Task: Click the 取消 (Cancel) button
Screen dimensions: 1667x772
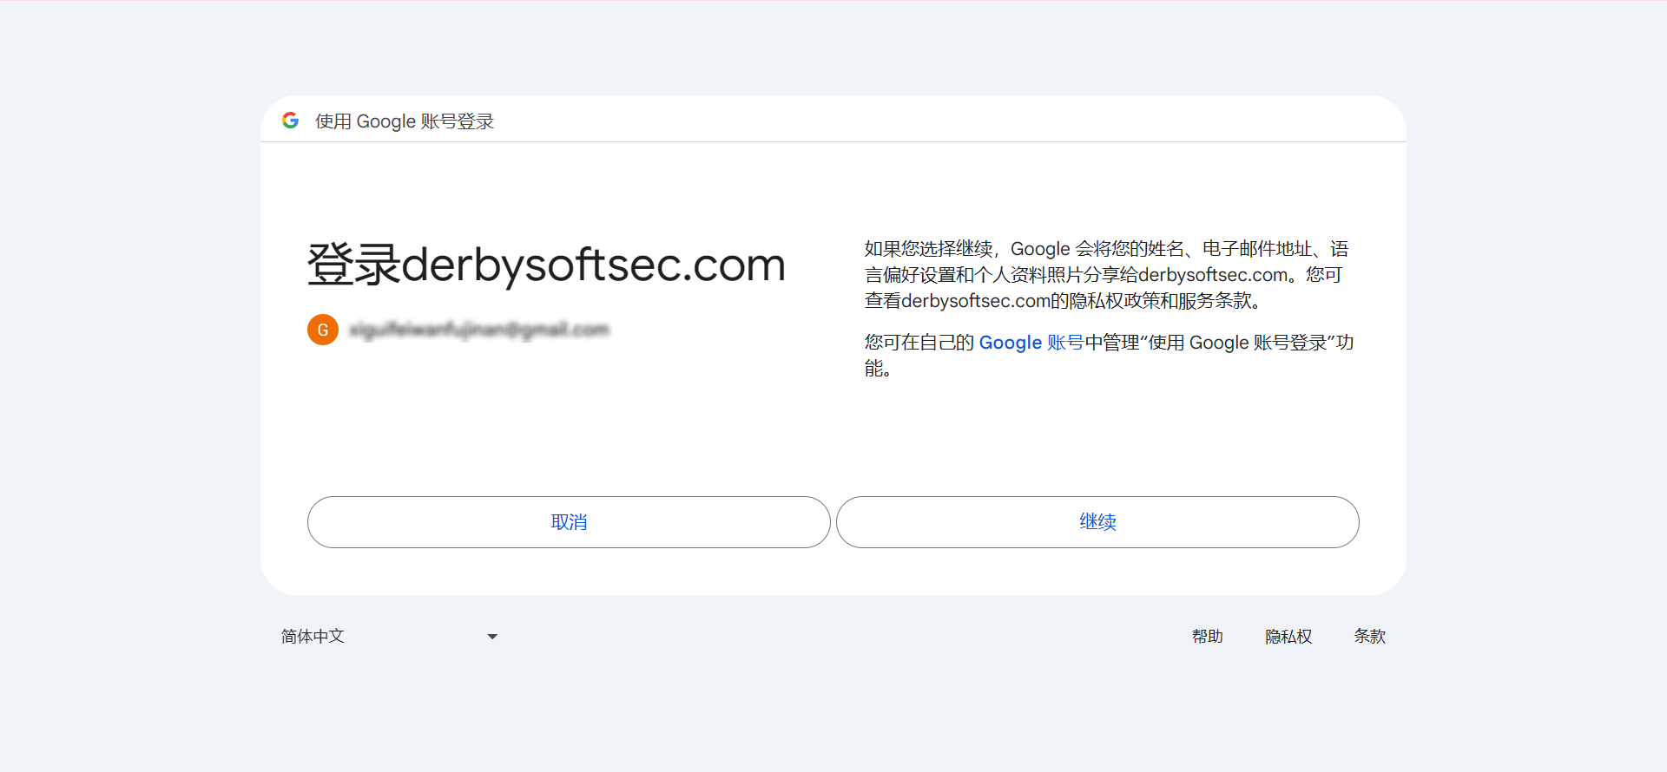Action: 569,522
